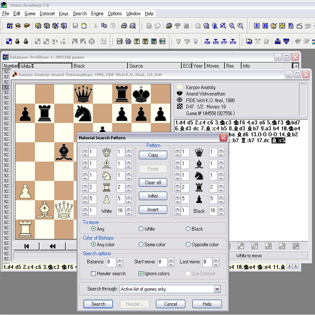The width and height of the screenshot is (315, 315).
Task: Click the jump-to-first-move button under board
Action: (26, 246)
